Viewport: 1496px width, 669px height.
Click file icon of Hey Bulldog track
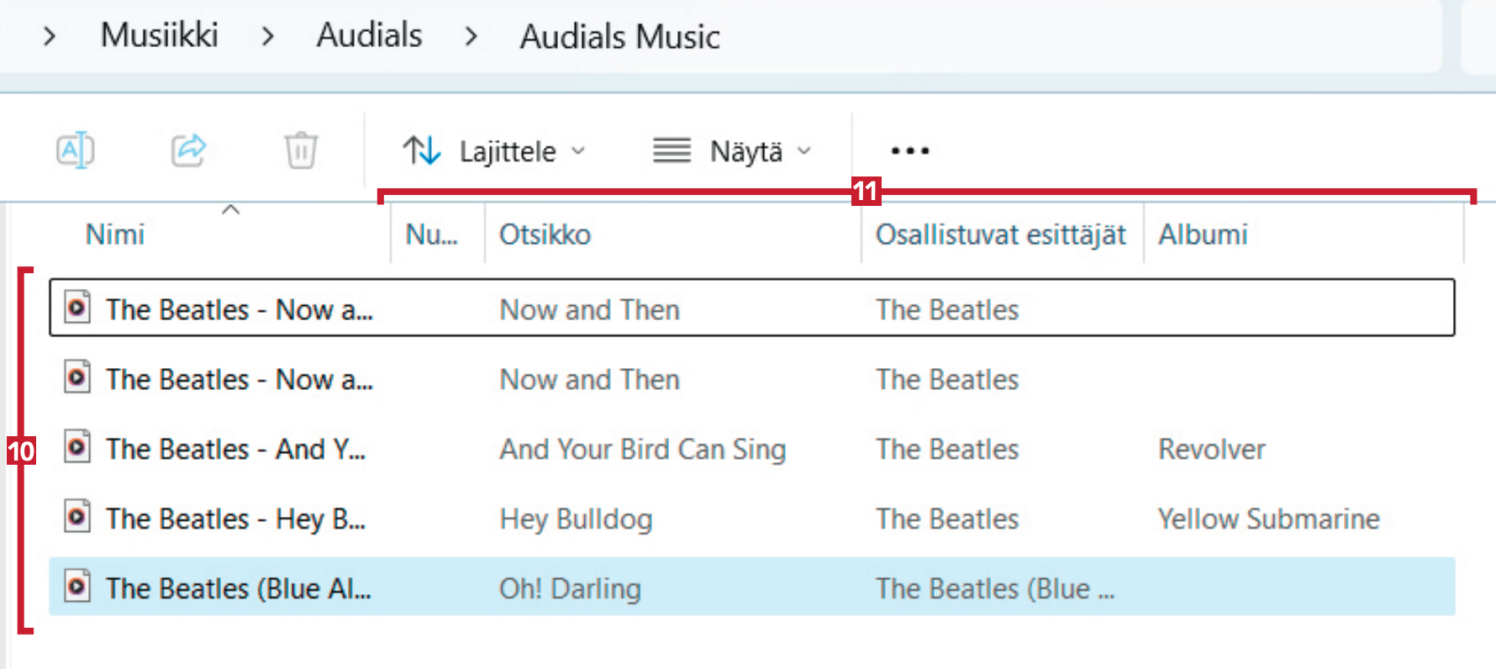point(77,517)
